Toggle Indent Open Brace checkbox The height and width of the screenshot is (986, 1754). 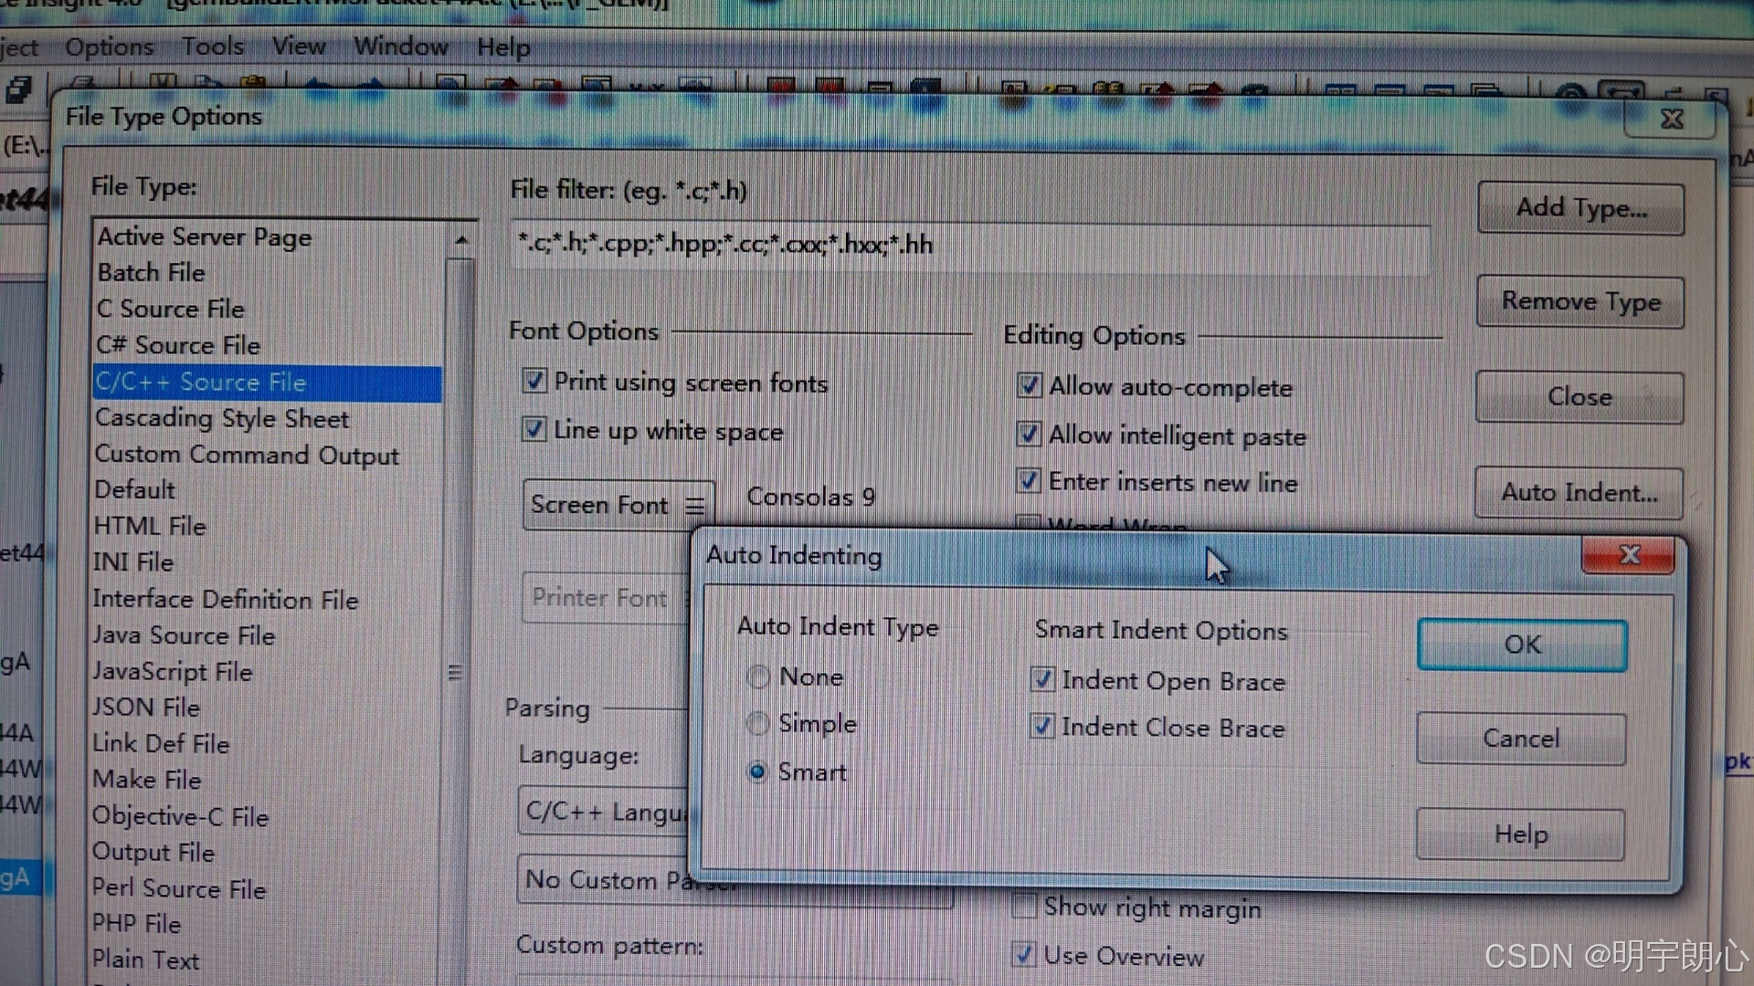pos(1042,679)
